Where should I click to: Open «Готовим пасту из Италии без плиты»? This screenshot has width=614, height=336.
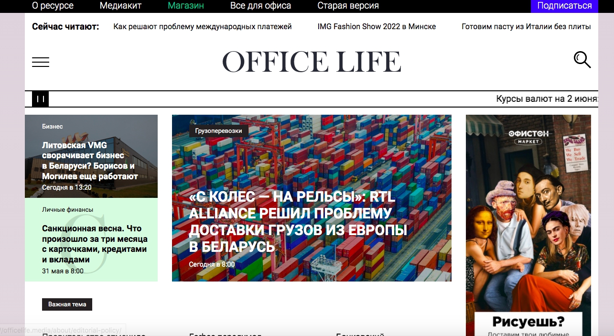(526, 27)
